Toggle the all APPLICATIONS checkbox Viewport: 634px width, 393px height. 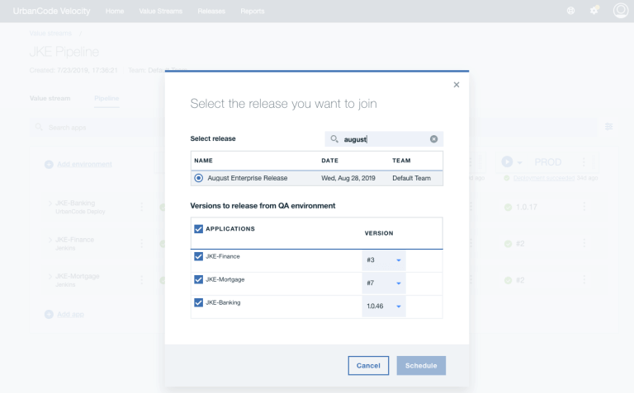tap(198, 229)
